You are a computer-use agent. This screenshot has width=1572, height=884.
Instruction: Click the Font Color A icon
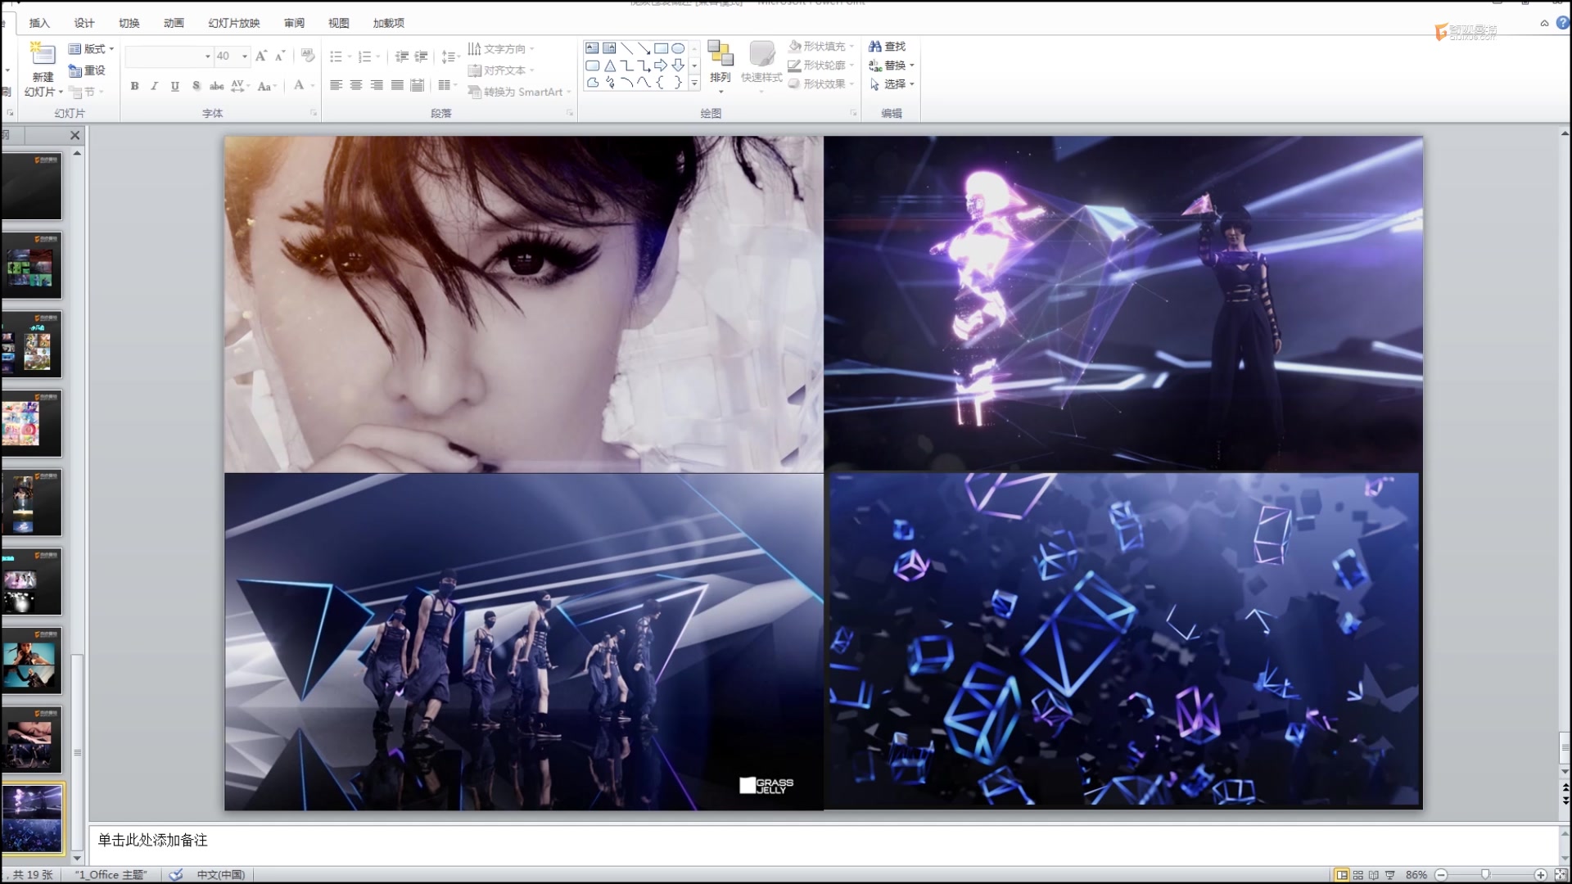click(x=299, y=85)
